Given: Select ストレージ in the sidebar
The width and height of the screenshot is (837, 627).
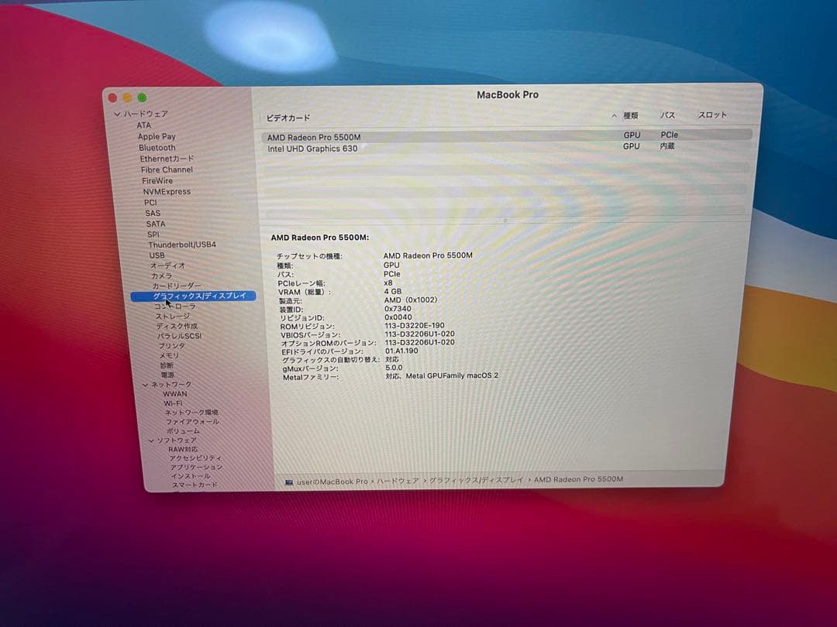Looking at the screenshot, I should 172,316.
